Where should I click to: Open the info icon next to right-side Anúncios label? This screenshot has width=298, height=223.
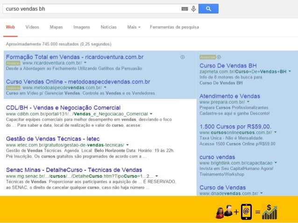(x=219, y=57)
